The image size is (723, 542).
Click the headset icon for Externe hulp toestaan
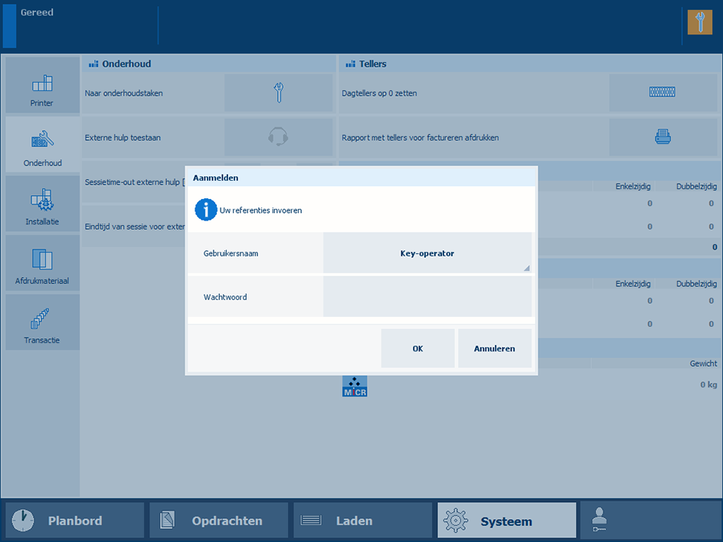(x=278, y=138)
